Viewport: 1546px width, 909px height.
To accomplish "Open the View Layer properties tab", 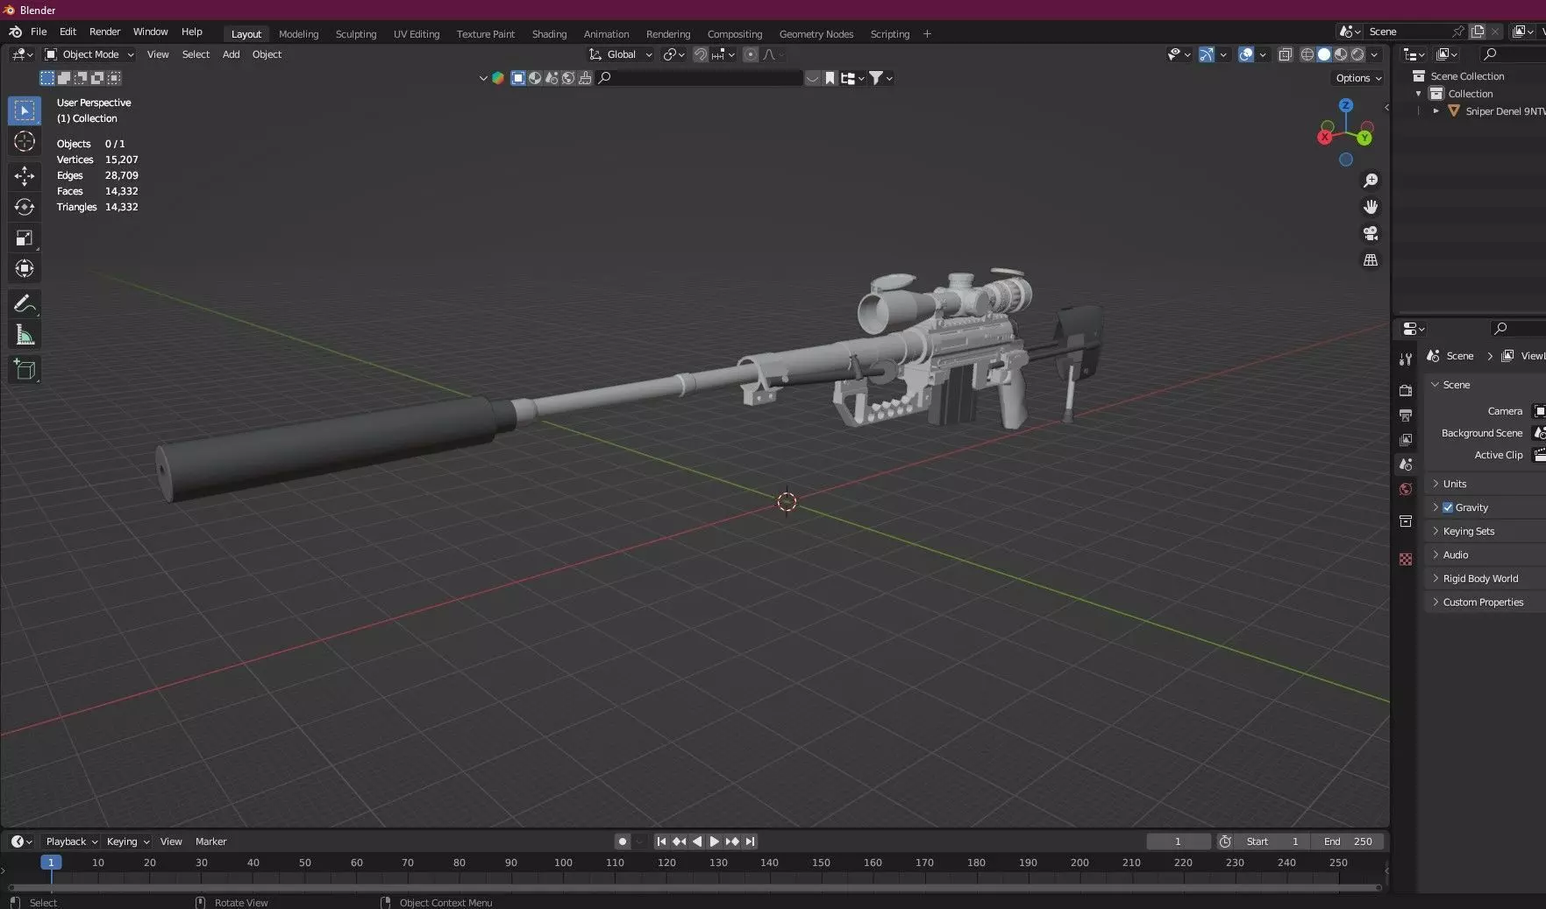I will (1406, 439).
